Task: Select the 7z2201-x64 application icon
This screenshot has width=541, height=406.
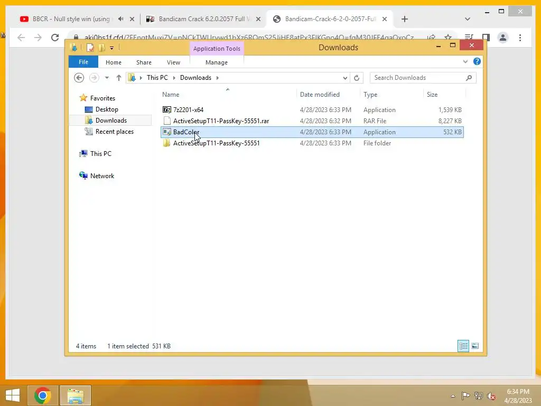Action: click(166, 110)
